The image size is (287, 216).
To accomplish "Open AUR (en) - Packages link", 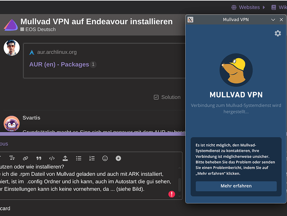I will coord(59,64).
